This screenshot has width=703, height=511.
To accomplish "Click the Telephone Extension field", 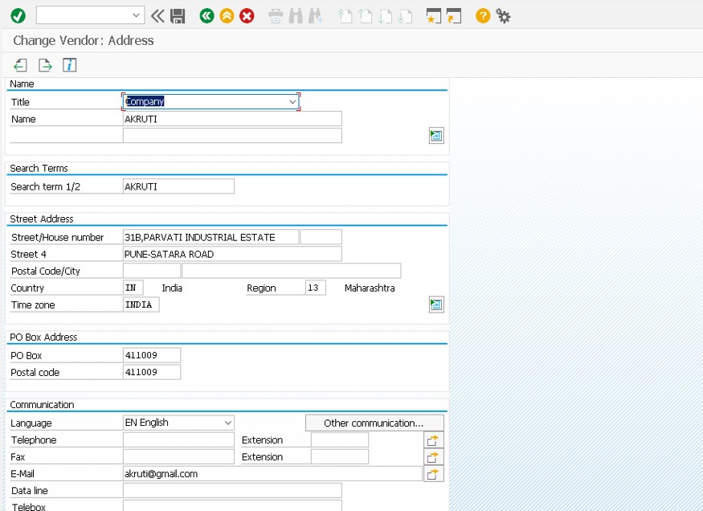I will 340,439.
